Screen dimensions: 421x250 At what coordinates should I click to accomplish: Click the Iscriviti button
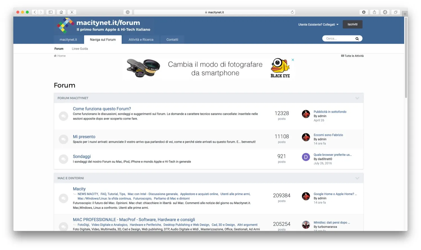click(x=353, y=24)
